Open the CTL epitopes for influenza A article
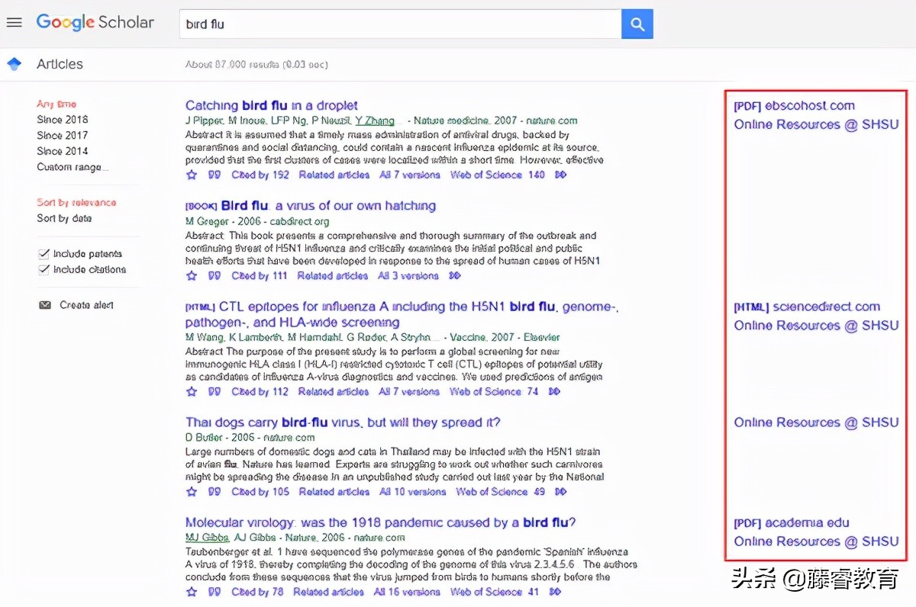 point(402,314)
